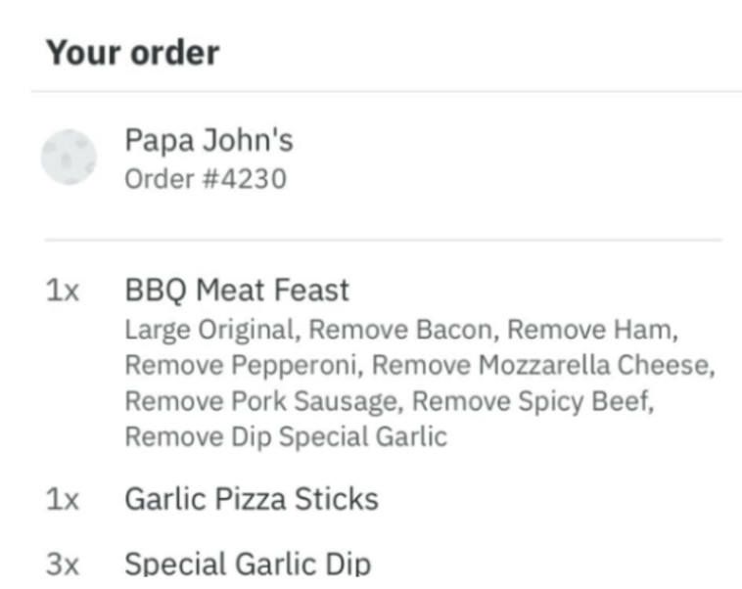Image resolution: width=742 pixels, height=589 pixels.
Task: Click the divider line below Order #4230
Action: (x=382, y=240)
